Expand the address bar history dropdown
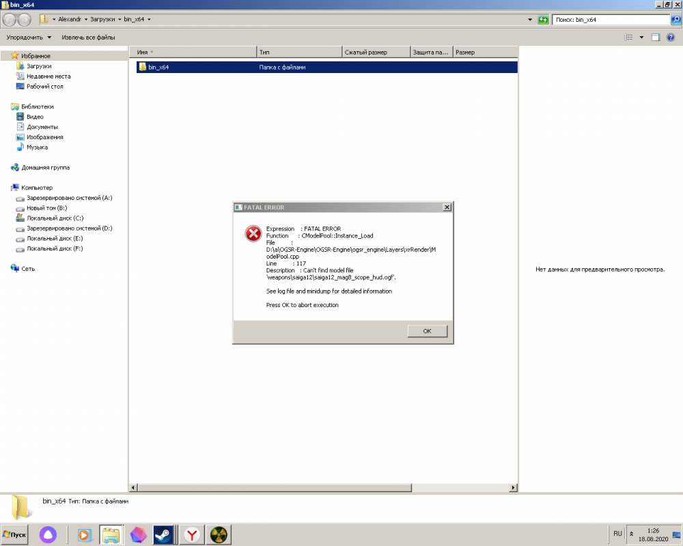The height and width of the screenshot is (546, 683). pyautogui.click(x=530, y=20)
